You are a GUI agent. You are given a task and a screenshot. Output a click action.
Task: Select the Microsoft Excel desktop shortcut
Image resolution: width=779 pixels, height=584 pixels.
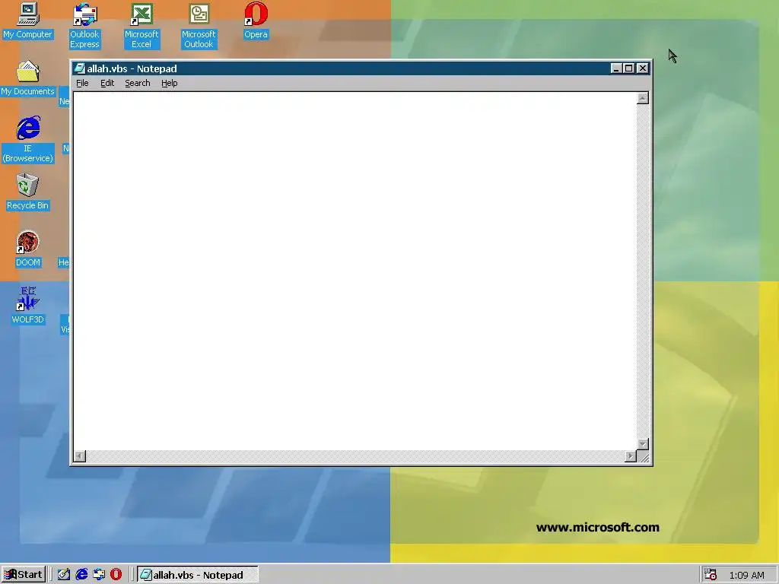point(141,25)
